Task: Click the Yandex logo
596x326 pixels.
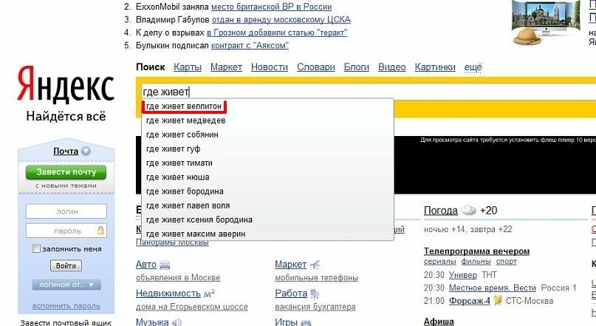Action: [66, 85]
